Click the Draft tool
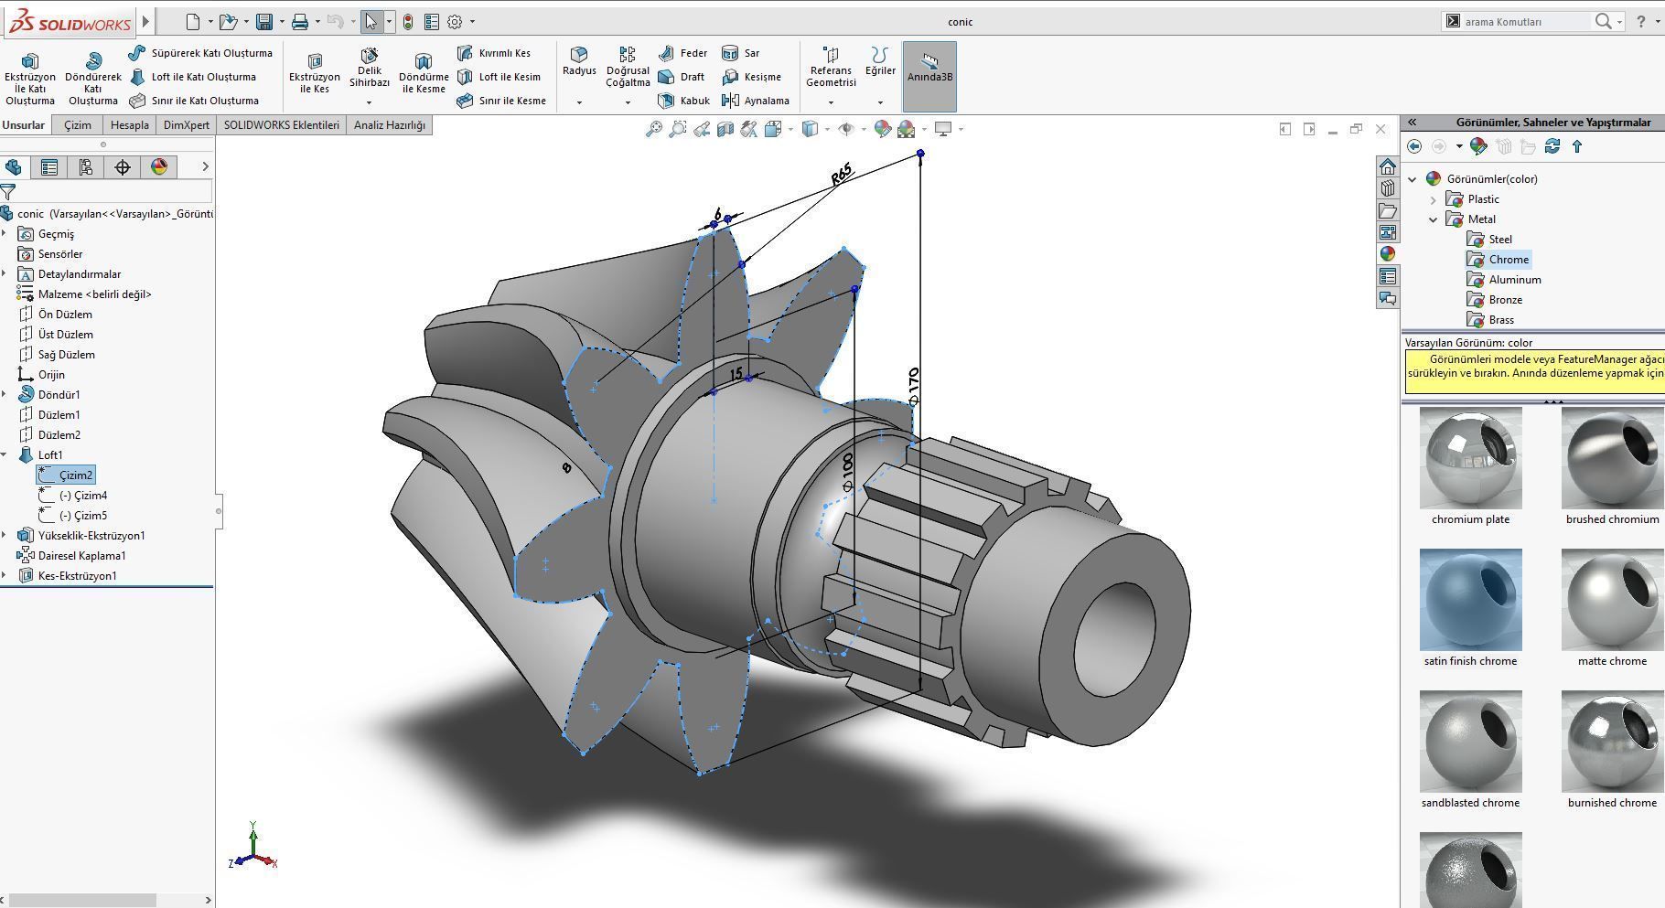 pyautogui.click(x=682, y=77)
